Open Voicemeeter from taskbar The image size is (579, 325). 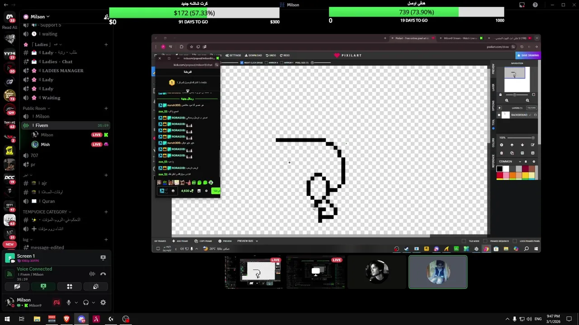[x=52, y=319]
